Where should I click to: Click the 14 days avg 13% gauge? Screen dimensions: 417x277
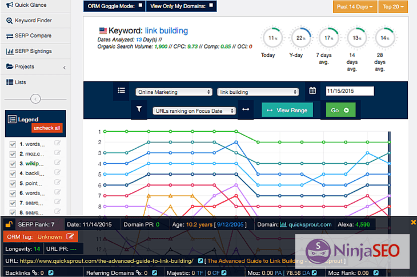pos(357,38)
